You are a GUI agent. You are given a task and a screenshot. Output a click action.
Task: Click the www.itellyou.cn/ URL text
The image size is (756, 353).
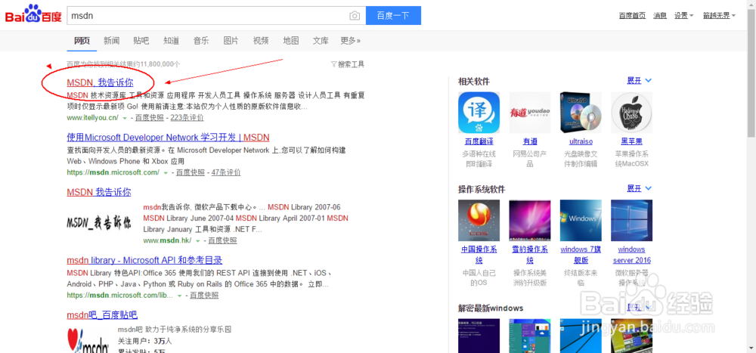[92, 118]
